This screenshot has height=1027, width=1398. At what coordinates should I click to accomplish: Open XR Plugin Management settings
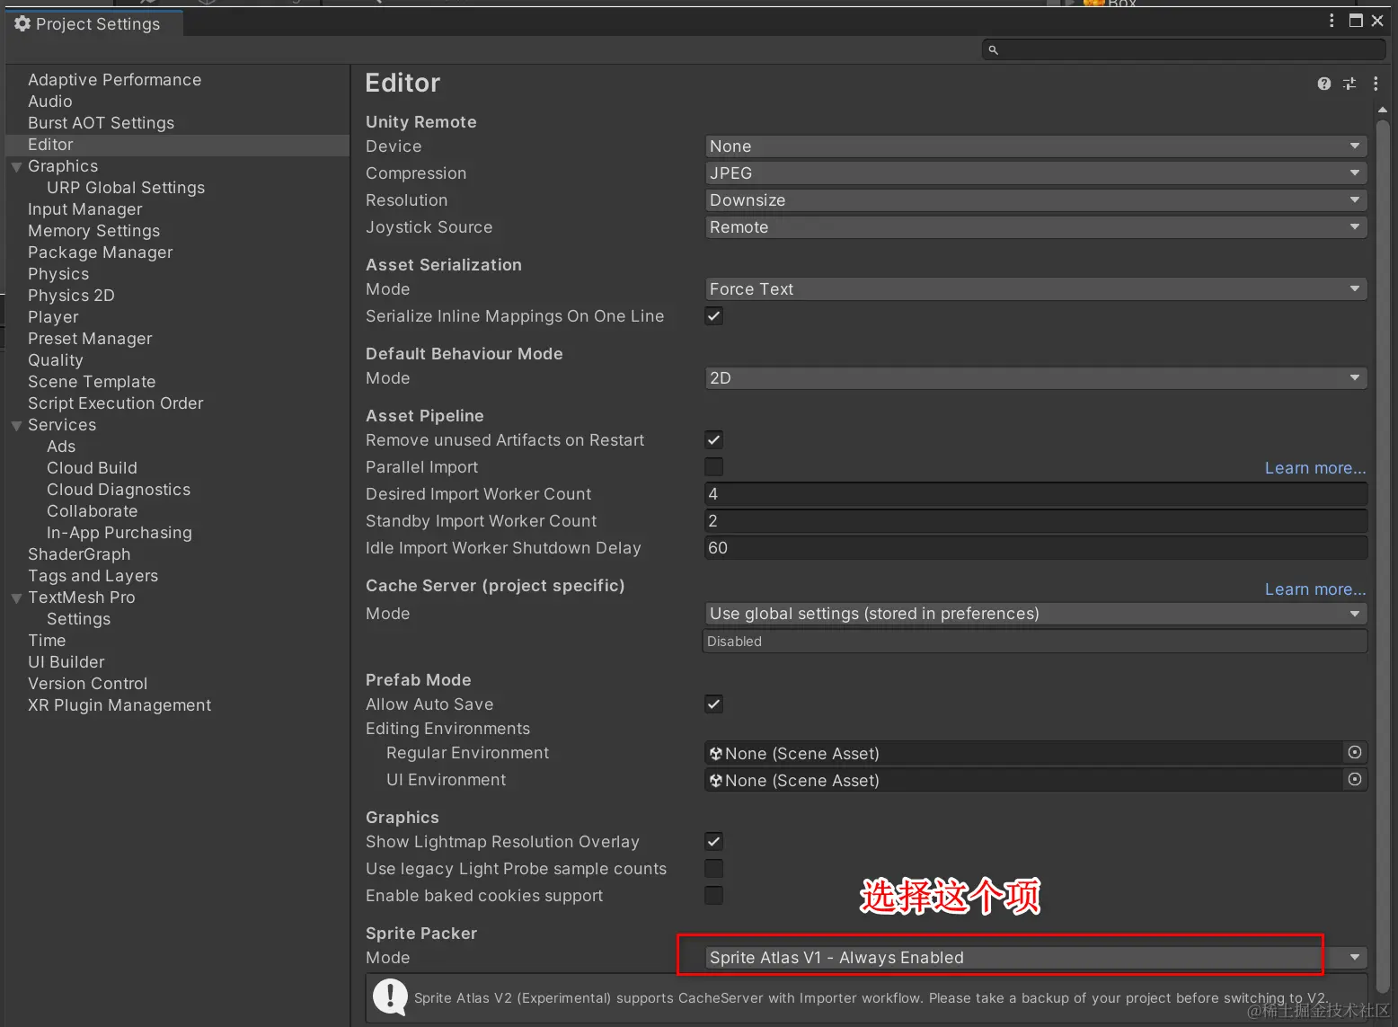pyautogui.click(x=119, y=705)
